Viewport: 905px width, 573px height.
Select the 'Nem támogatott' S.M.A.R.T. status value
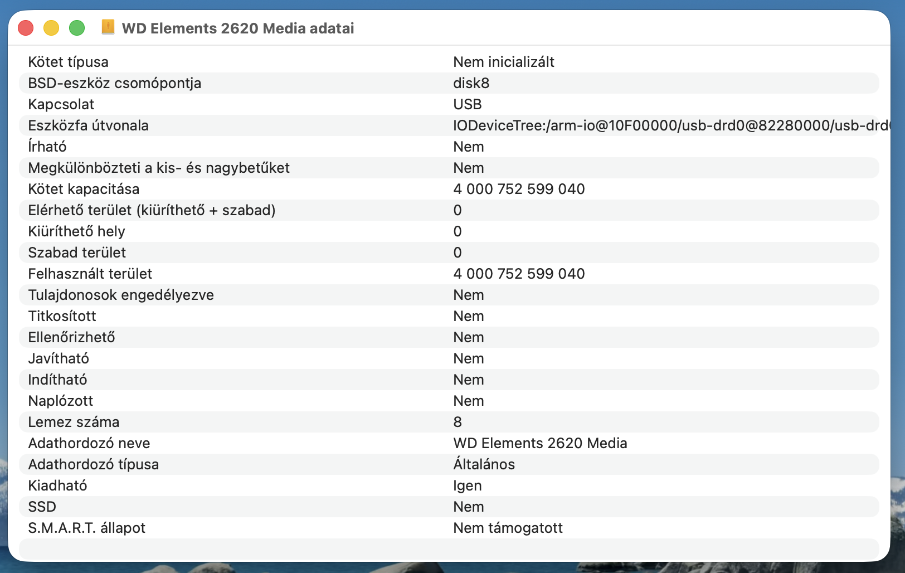click(508, 528)
